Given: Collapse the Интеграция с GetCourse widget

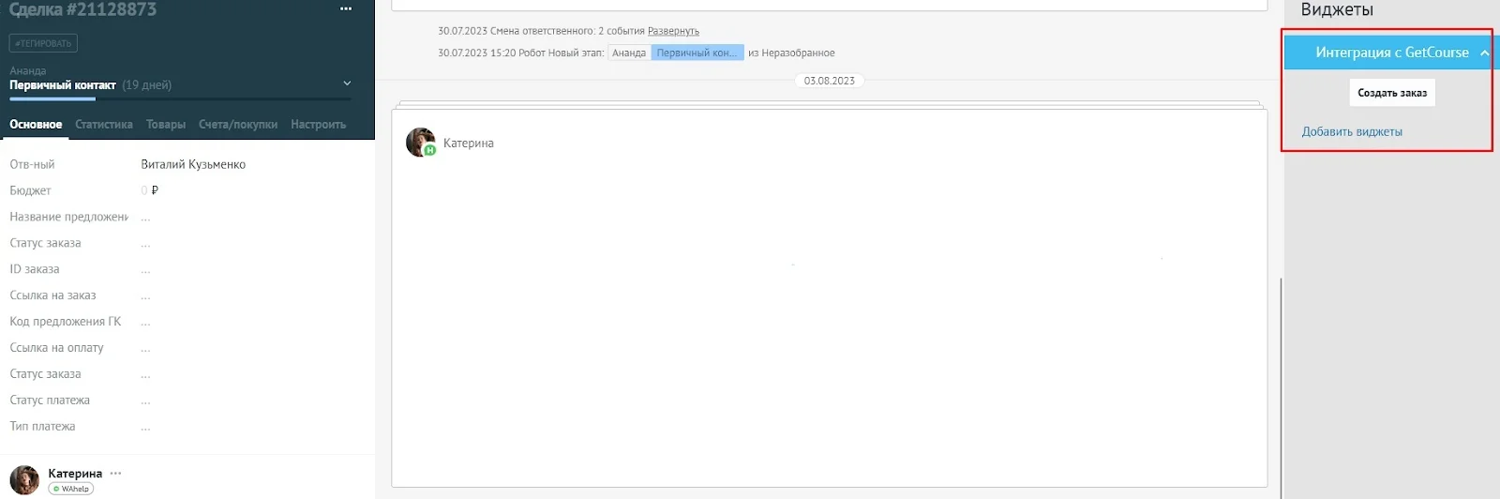Looking at the screenshot, I should tap(1484, 53).
